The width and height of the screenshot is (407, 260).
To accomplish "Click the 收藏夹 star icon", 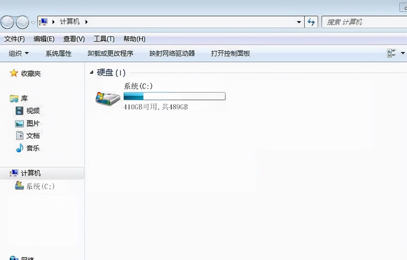I will tap(14, 73).
